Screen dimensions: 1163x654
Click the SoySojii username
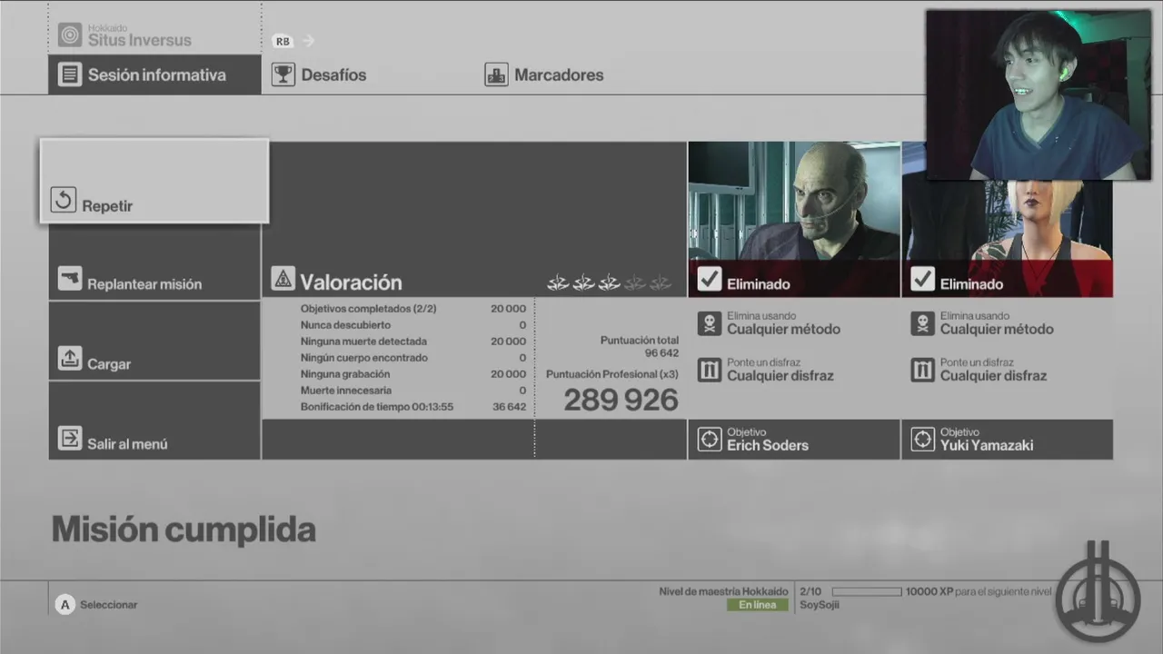820,605
